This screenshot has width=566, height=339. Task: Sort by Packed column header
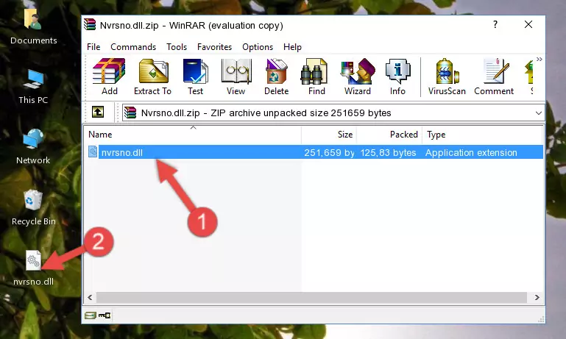click(x=389, y=135)
